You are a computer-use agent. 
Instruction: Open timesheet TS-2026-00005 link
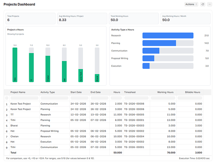(134, 115)
